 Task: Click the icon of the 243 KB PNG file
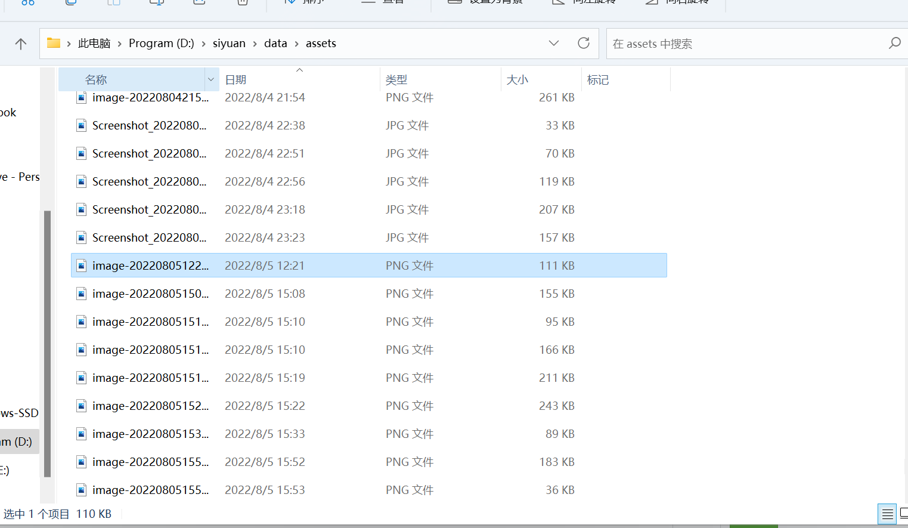point(82,406)
